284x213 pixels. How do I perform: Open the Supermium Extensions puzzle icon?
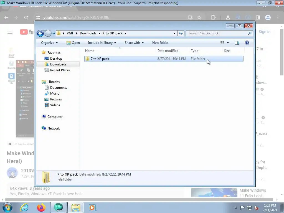[x=213, y=17]
